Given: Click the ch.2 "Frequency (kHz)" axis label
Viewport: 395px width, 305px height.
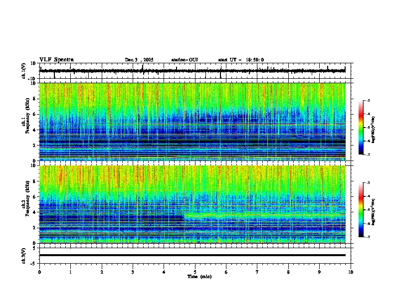Looking at the screenshot, I should pos(27,198).
